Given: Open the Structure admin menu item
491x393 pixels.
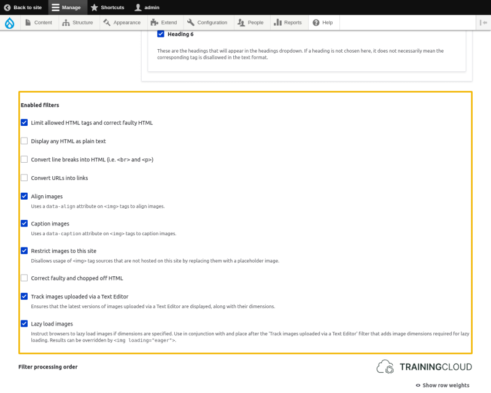Looking at the screenshot, I should coord(78,23).
